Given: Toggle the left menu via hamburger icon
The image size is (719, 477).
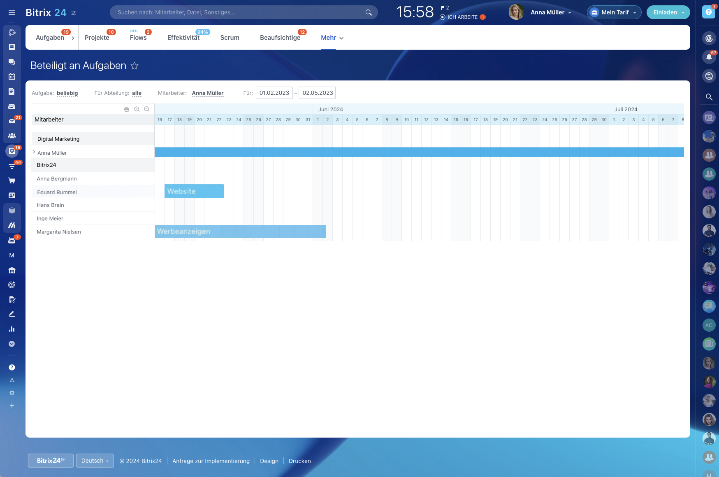Looking at the screenshot, I should tap(12, 12).
